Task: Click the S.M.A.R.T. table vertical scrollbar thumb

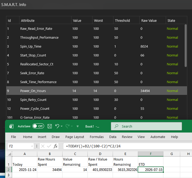Action: click(x=186, y=45)
